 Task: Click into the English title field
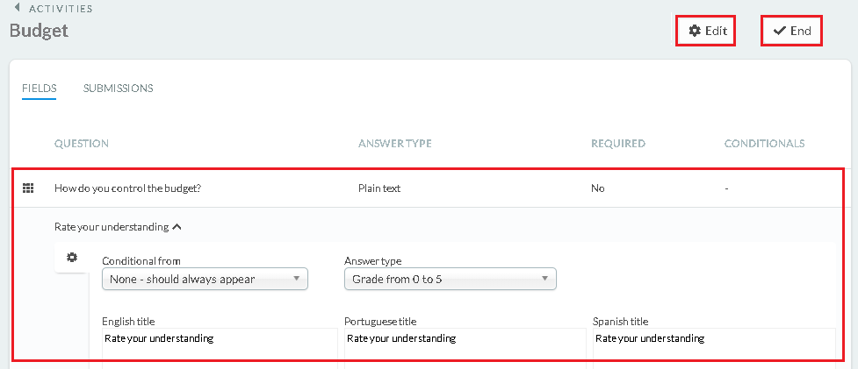coord(220,344)
